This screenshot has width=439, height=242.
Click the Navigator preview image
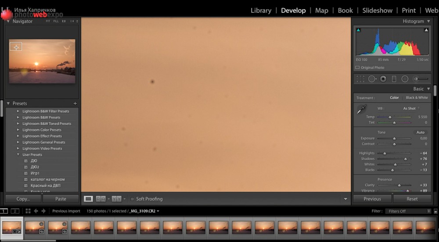pyautogui.click(x=42, y=61)
